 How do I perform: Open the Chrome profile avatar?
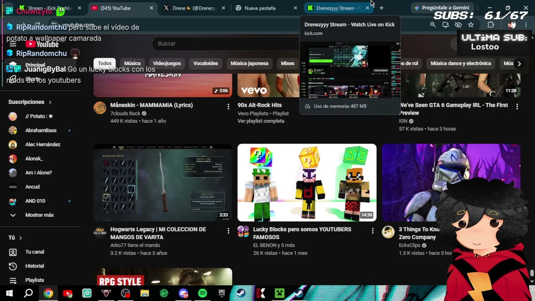click(x=512, y=25)
